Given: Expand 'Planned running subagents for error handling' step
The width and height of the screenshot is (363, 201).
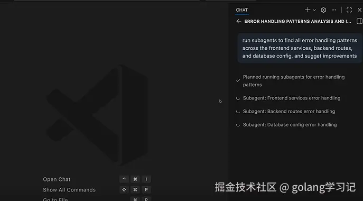Looking at the screenshot, I should pos(294,81).
